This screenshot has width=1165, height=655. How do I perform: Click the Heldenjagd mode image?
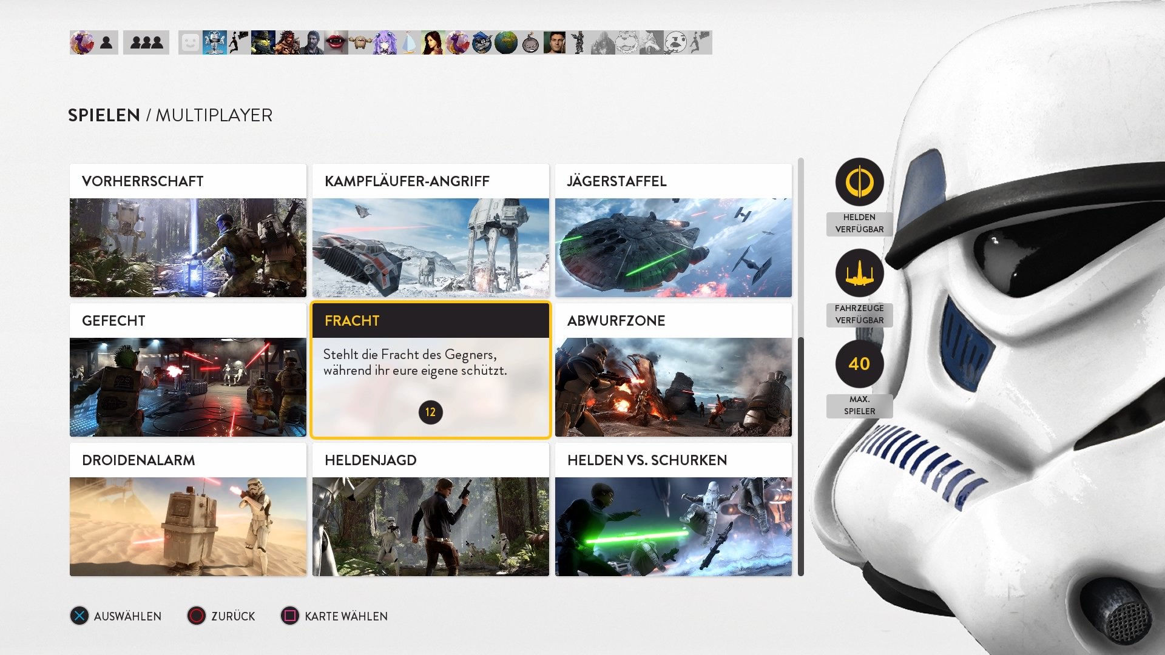431,526
